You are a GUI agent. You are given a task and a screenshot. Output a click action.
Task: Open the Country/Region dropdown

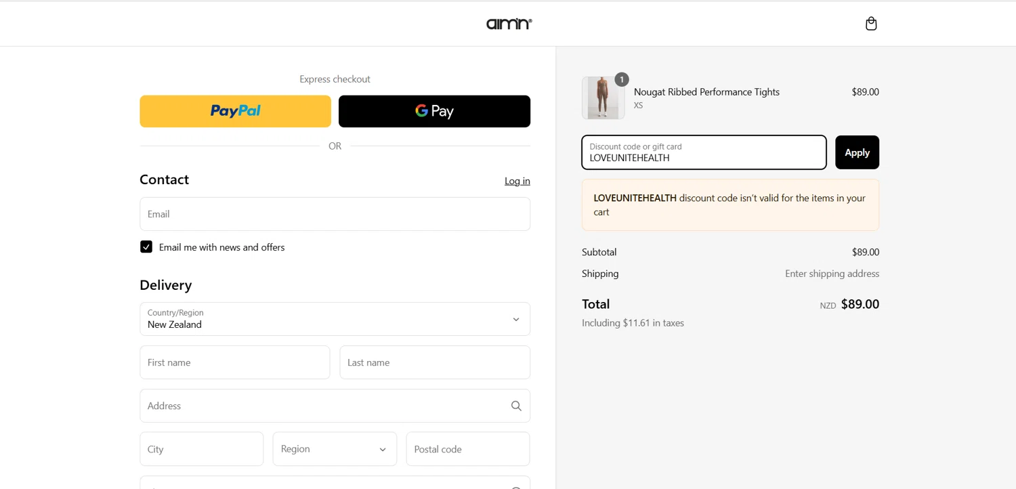[335, 319]
